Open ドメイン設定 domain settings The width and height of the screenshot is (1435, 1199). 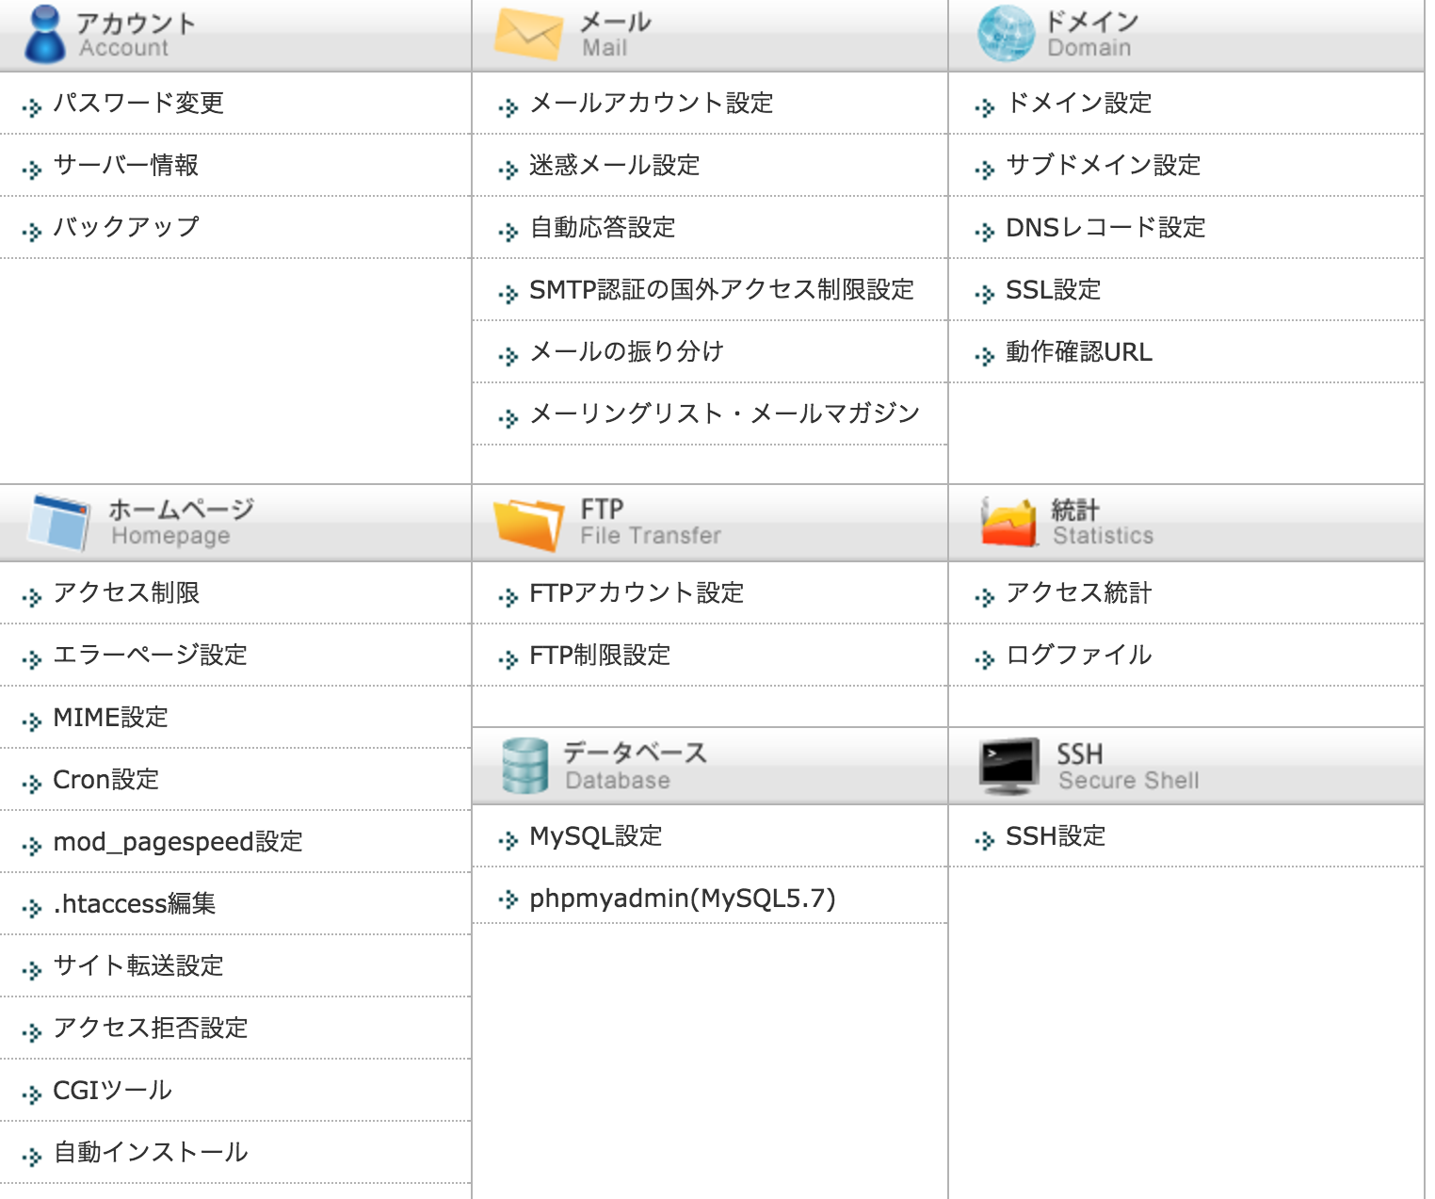tap(1079, 103)
